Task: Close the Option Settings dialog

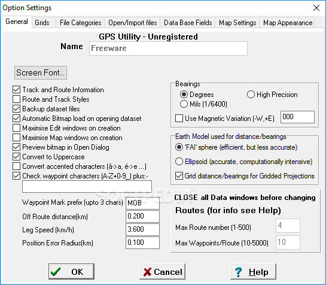Action: pyautogui.click(x=316, y=8)
